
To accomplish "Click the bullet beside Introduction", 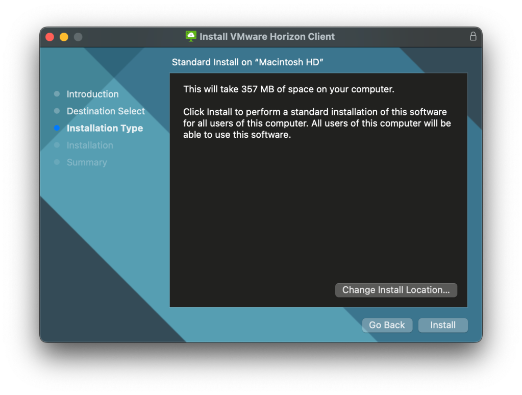I will point(57,94).
